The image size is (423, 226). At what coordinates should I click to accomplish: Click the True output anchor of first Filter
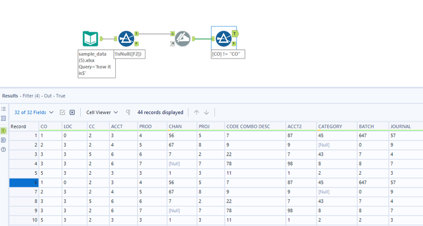pos(136,34)
